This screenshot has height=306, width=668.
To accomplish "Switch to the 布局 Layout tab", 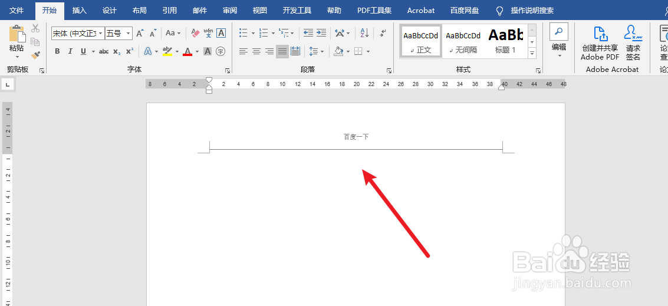I will click(139, 10).
